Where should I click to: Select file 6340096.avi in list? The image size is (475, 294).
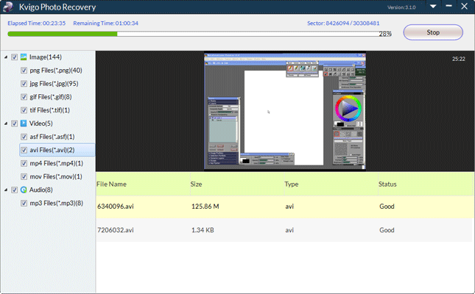[x=116, y=207]
